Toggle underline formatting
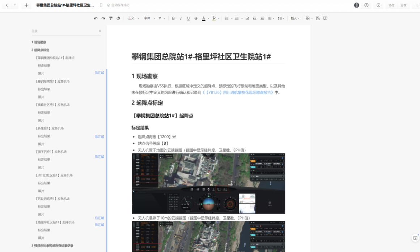The image size is (420, 252). coord(188,18)
